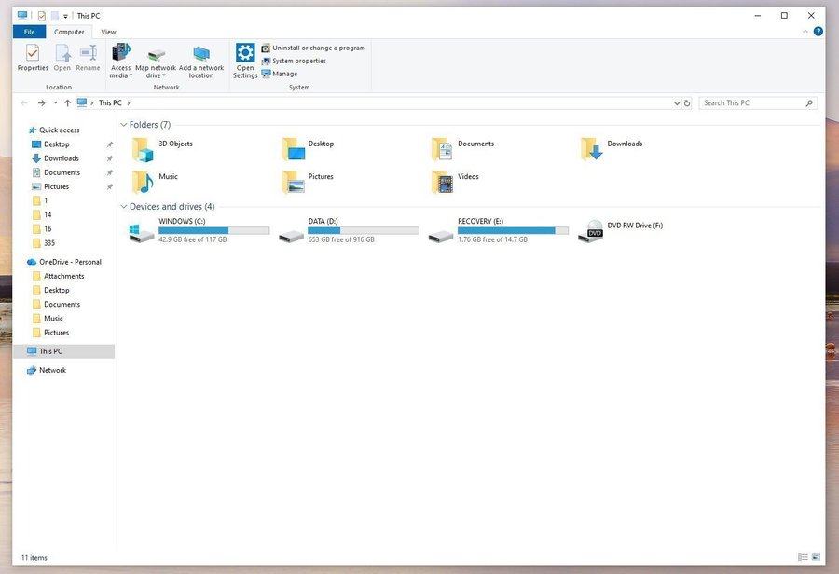Select the DVD RW Drive (F:) icon

click(590, 232)
